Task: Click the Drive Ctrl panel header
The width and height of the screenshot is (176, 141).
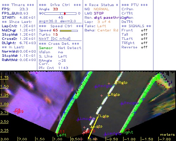Action: (x=60, y=5)
